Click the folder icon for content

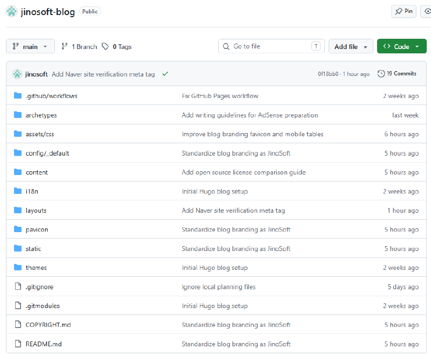[x=18, y=172]
